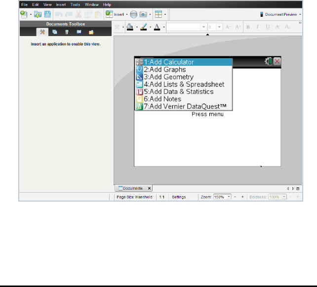317x287 pixels.
Task: Select 5:Add Data & Statistics
Action: click(184, 91)
